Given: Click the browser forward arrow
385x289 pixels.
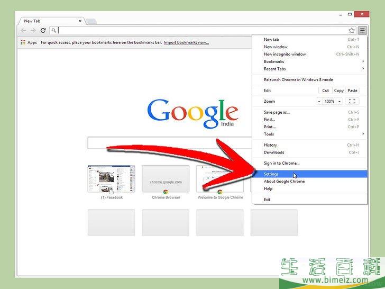Looking at the screenshot, I should click(33, 31).
